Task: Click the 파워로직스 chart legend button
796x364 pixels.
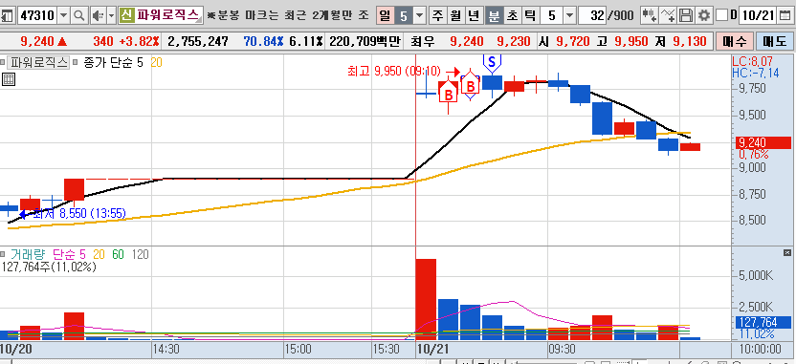Action: [39, 63]
